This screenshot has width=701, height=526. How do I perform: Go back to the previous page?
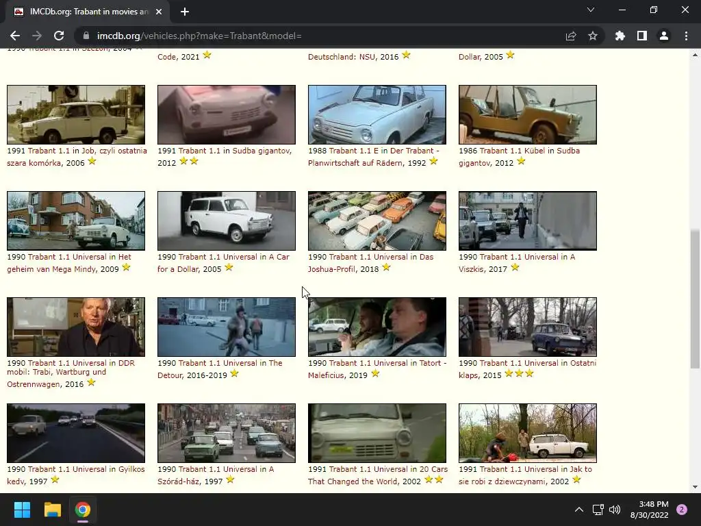[15, 36]
